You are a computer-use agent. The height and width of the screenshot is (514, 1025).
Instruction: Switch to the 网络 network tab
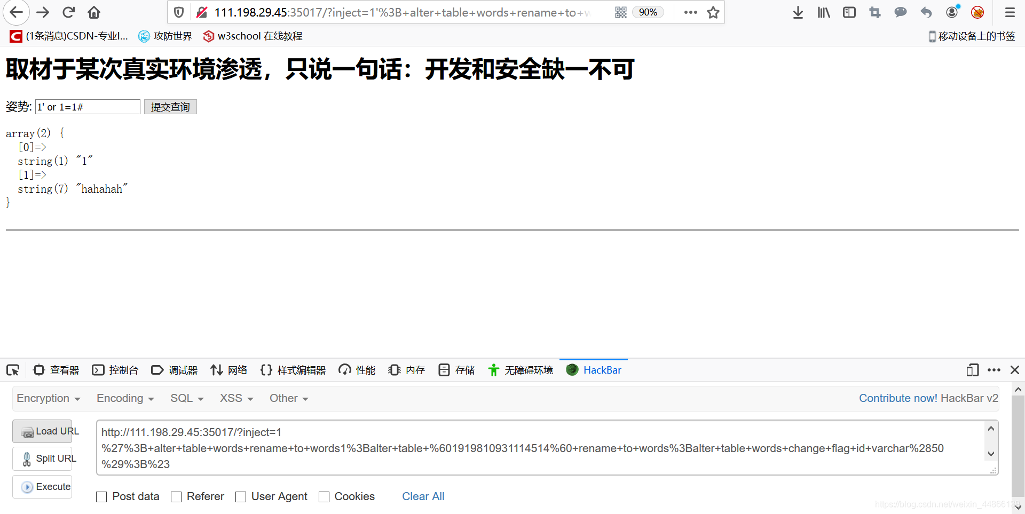tap(229, 370)
